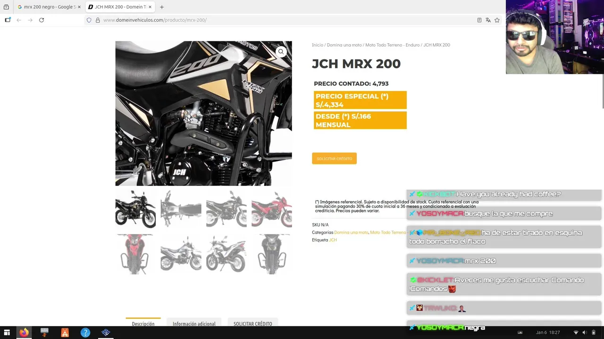
Task: Select the top-view motorcycle thumbnail
Action: pos(181,209)
